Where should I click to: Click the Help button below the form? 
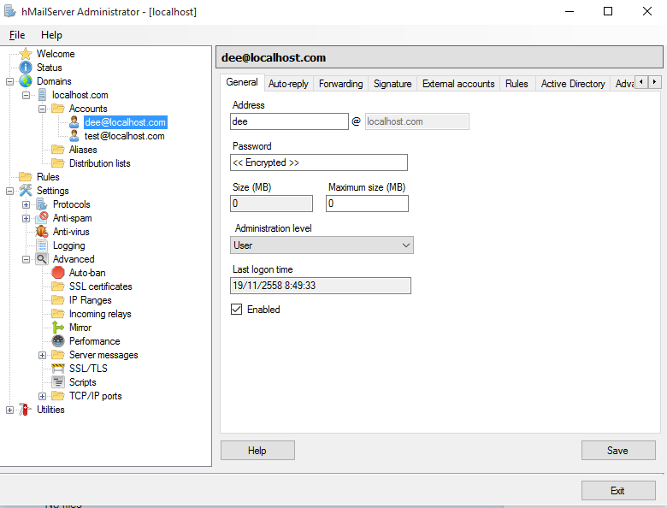pos(257,450)
